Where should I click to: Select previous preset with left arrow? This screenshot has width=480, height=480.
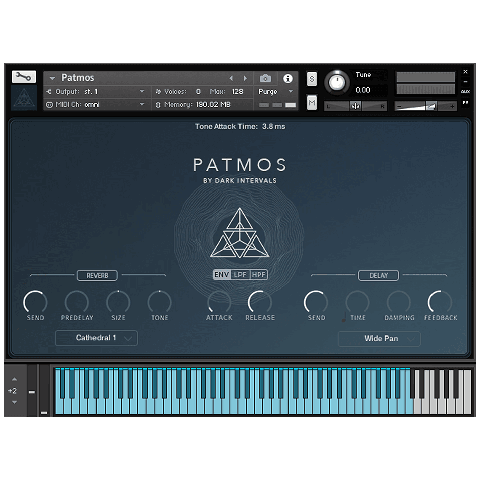pos(231,78)
